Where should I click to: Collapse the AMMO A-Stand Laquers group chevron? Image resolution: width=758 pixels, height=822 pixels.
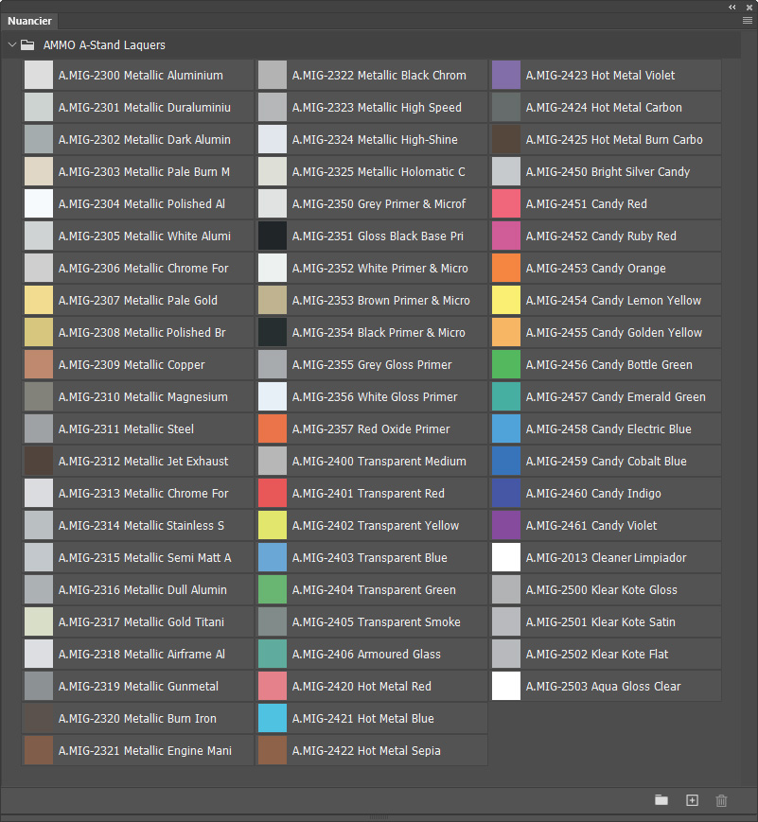coord(12,44)
